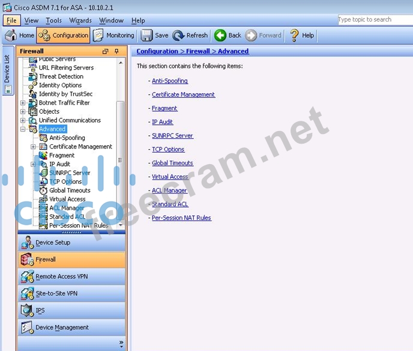
Task: Select the Threat Detection tree icon
Action: [x=34, y=76]
